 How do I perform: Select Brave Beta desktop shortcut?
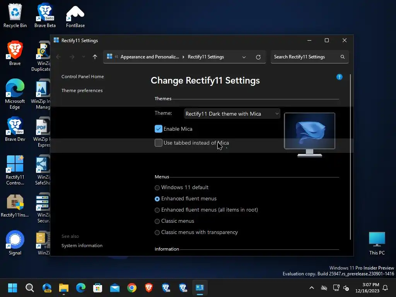45,15
